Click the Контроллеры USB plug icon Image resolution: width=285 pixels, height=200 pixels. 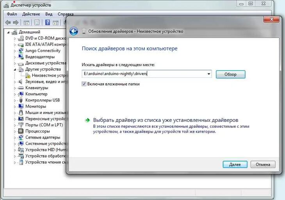click(x=21, y=100)
